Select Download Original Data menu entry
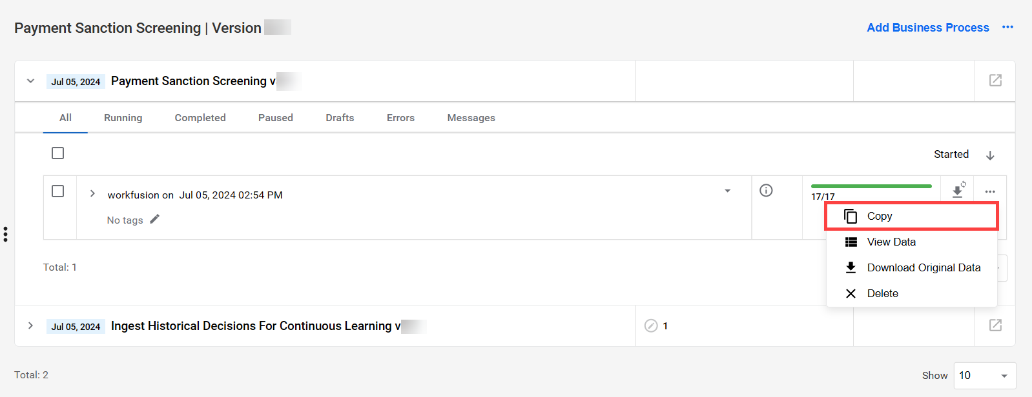Image resolution: width=1032 pixels, height=397 pixels. click(911, 267)
